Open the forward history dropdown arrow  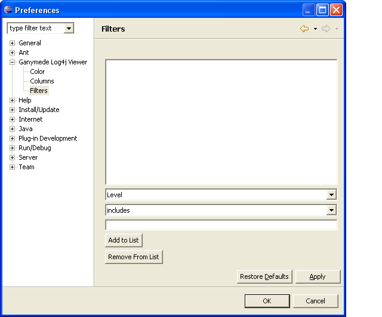click(337, 29)
